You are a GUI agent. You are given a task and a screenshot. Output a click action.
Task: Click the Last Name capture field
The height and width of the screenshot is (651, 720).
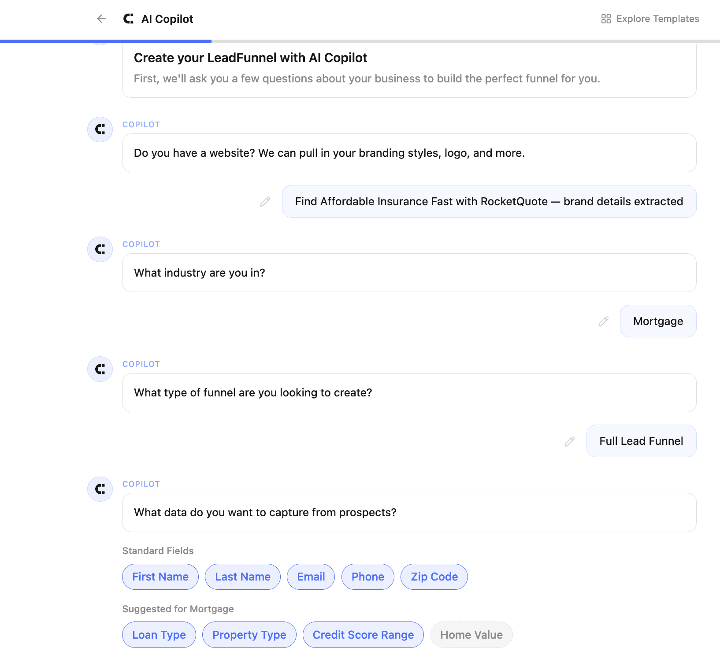coord(242,577)
